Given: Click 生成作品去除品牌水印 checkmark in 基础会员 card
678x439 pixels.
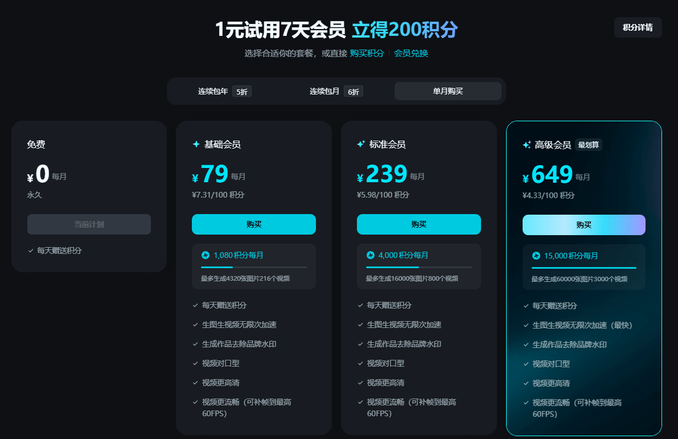Looking at the screenshot, I should (195, 344).
